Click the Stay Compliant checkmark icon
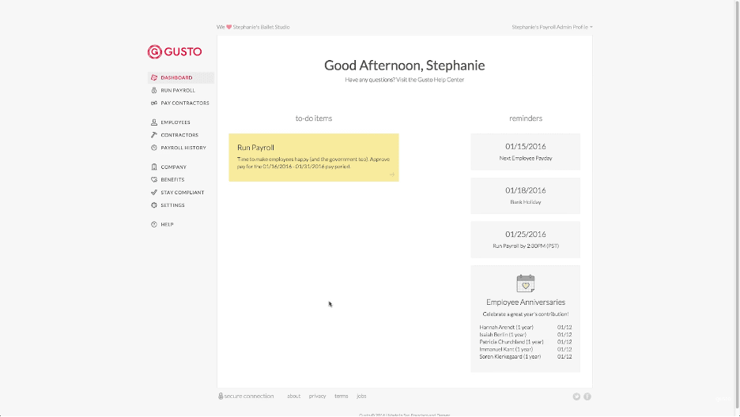Screen dimensions: 740x417 (x=154, y=192)
